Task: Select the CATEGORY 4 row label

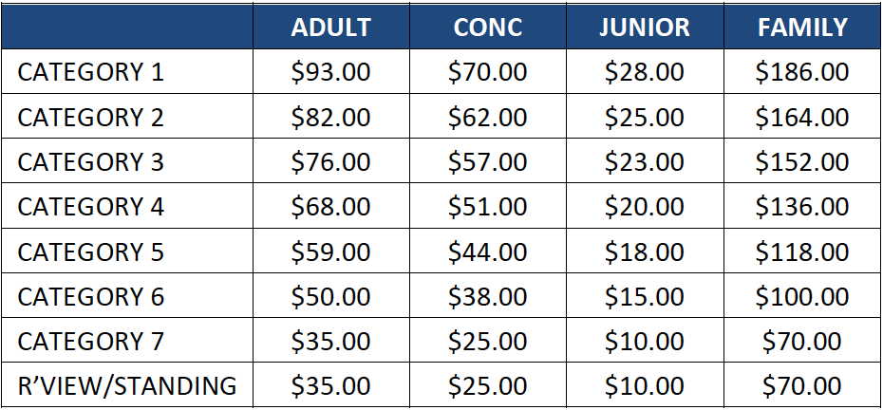Action: click(91, 207)
